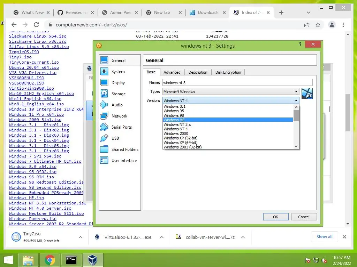Open the Audio settings category
357x267 pixels.
(x=120, y=105)
